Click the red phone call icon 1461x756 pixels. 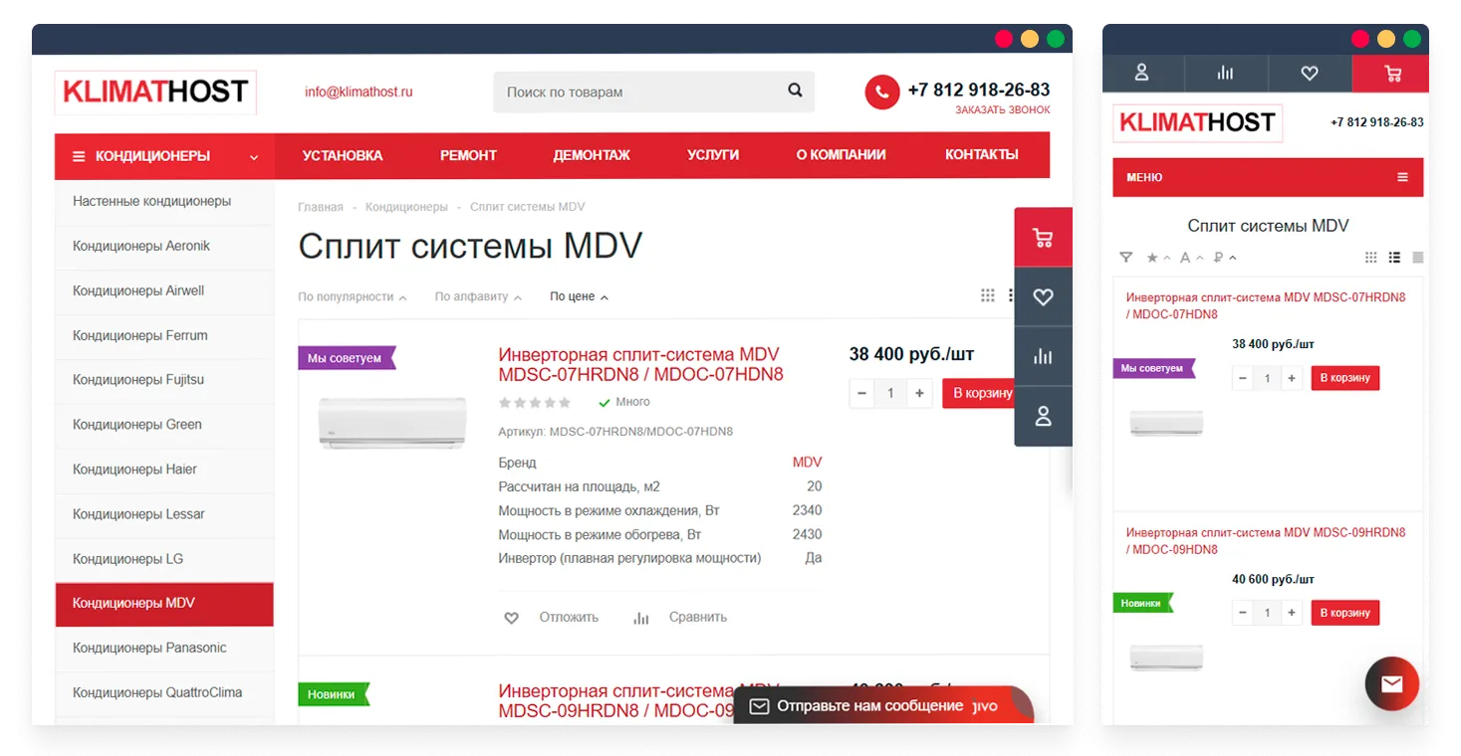[x=881, y=93]
